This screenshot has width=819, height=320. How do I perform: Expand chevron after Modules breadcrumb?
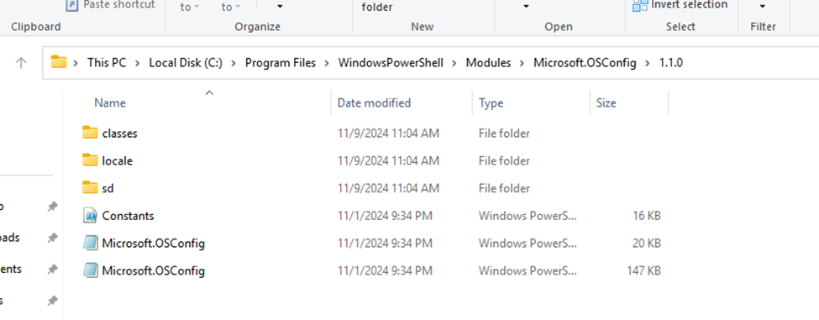tap(522, 63)
